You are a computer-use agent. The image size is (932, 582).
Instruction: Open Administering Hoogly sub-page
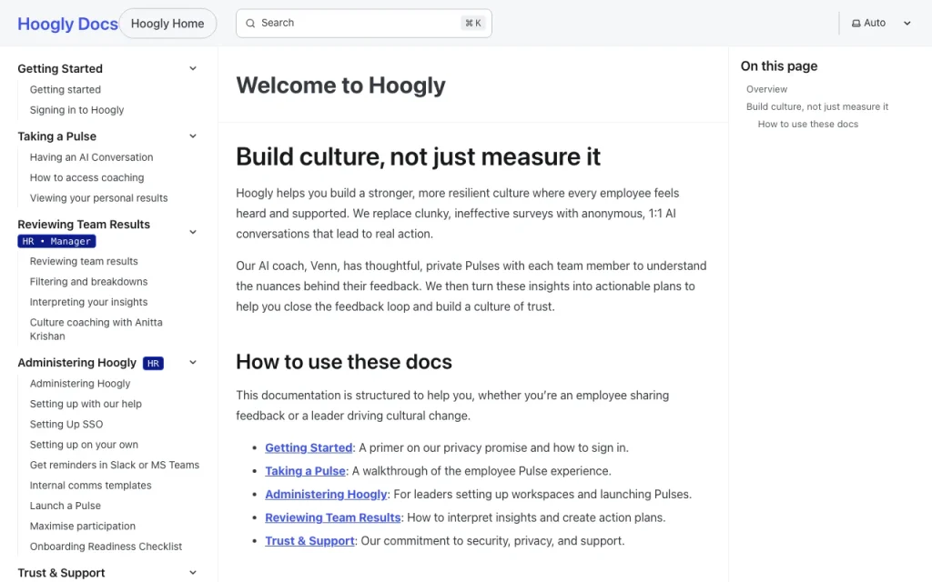80,384
